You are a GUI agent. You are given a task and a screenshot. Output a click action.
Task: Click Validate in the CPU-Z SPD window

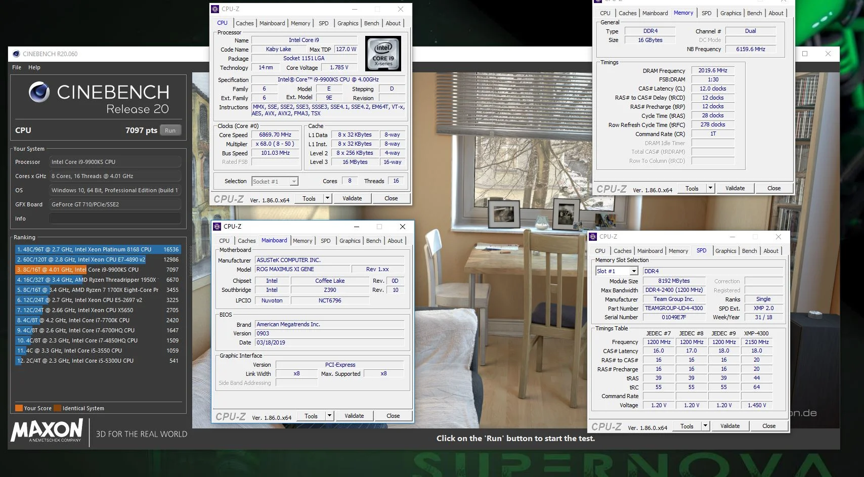[730, 426]
